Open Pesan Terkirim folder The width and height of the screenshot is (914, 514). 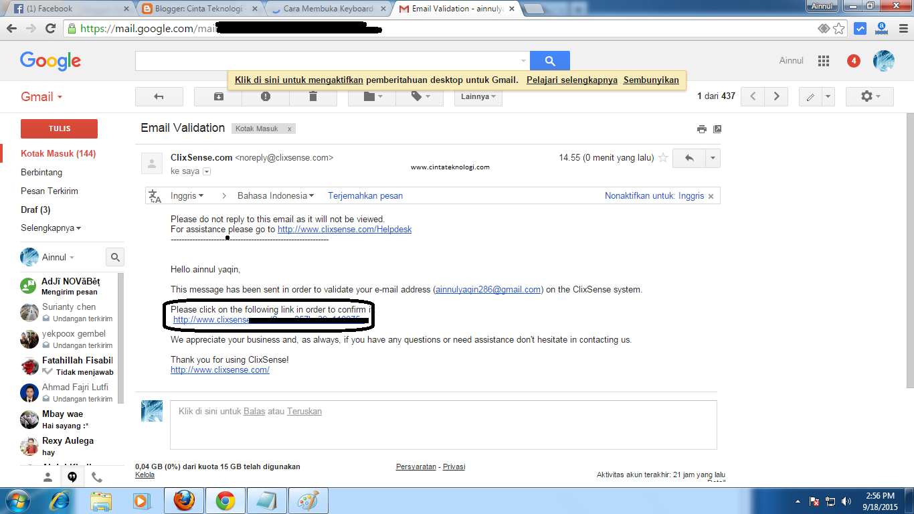coord(50,191)
